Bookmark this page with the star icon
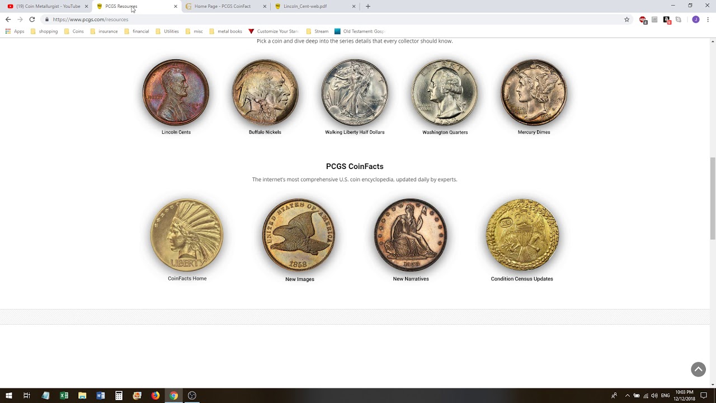The height and width of the screenshot is (403, 716). (626, 20)
